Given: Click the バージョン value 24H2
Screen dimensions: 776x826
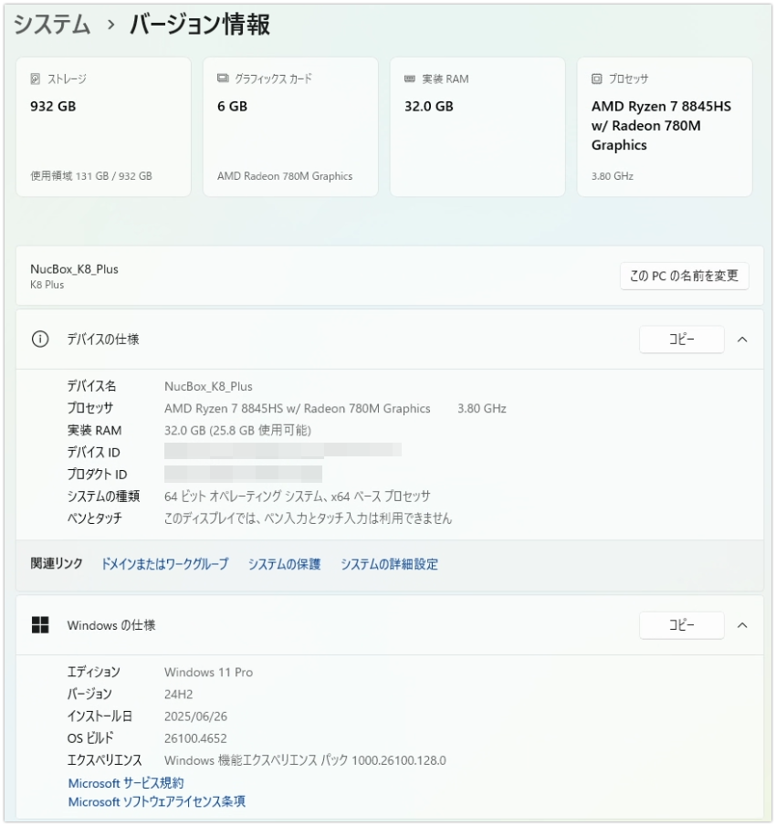Looking at the screenshot, I should (x=179, y=695).
